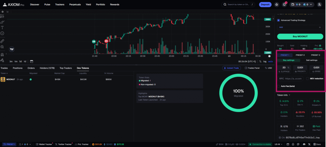326x147 pixels.
Task: Click the footer PRESET 1 button
Action: point(9,144)
